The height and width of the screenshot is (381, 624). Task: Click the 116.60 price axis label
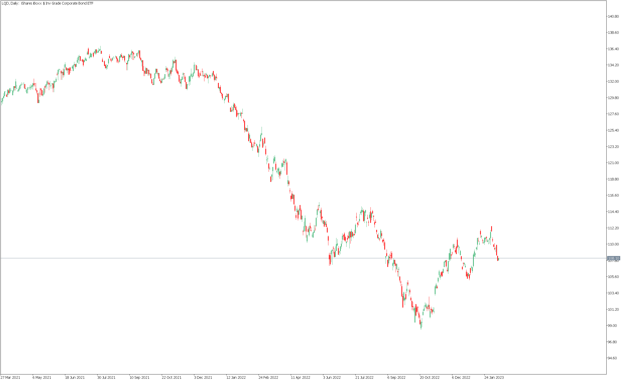(x=613, y=196)
